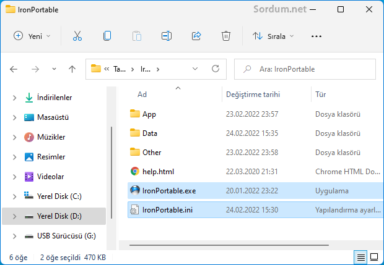This screenshot has height=265, width=384.
Task: Go back with the left arrow
Action: (x=14, y=69)
